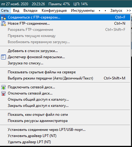Toggle Показывать скрытые файлы на сервере
The width and height of the screenshot is (132, 147).
(x=65, y=72)
